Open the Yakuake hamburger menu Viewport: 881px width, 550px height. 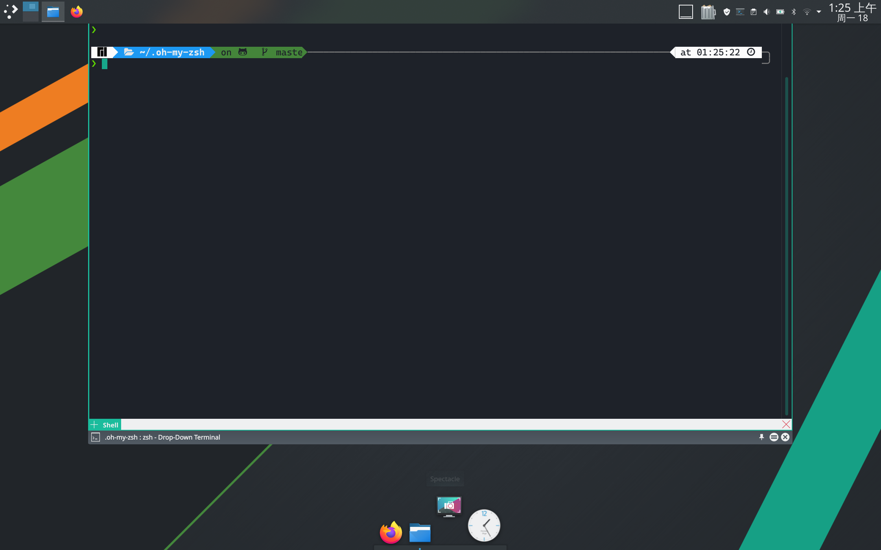tap(773, 437)
